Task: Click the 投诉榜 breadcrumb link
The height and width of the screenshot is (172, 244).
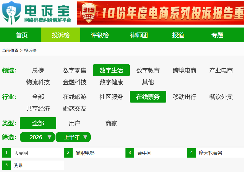Action: click(30, 50)
